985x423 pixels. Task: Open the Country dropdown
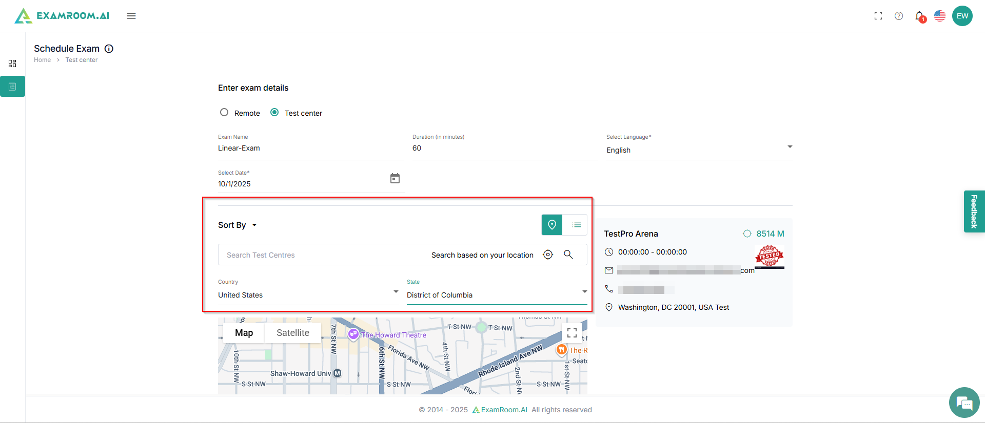coord(308,294)
